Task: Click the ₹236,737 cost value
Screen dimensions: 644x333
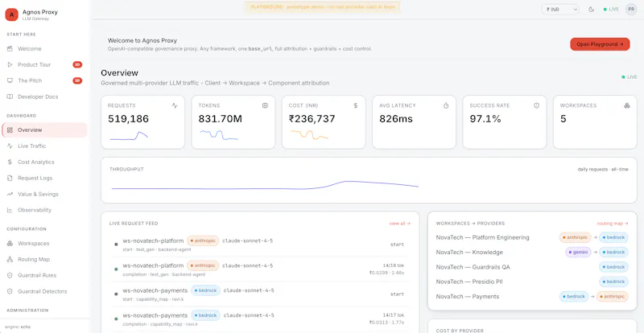Action: tap(312, 119)
